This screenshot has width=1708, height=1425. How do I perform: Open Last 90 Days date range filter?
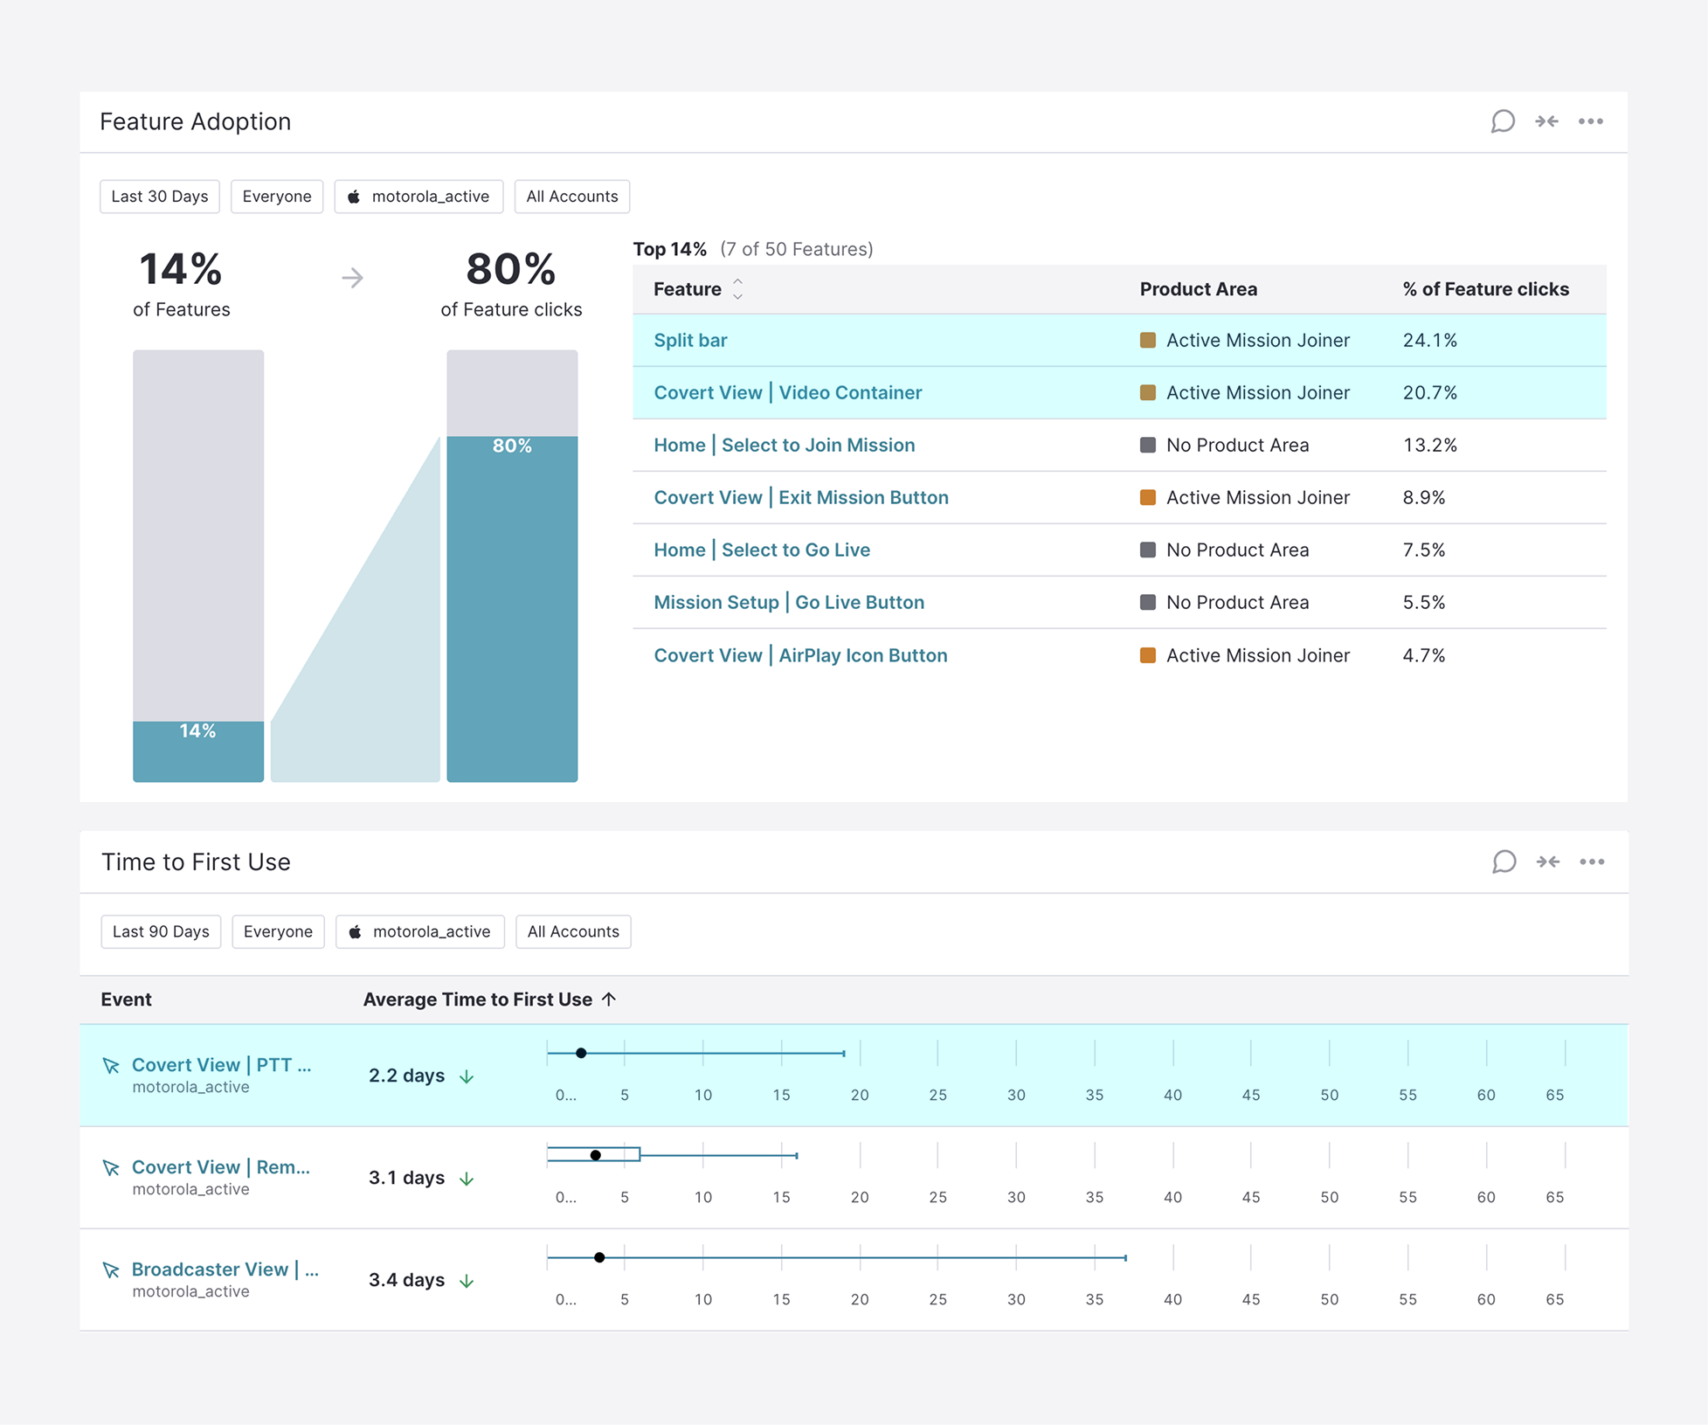tap(161, 931)
